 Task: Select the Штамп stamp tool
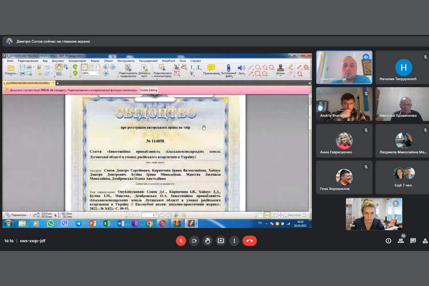(x=280, y=70)
